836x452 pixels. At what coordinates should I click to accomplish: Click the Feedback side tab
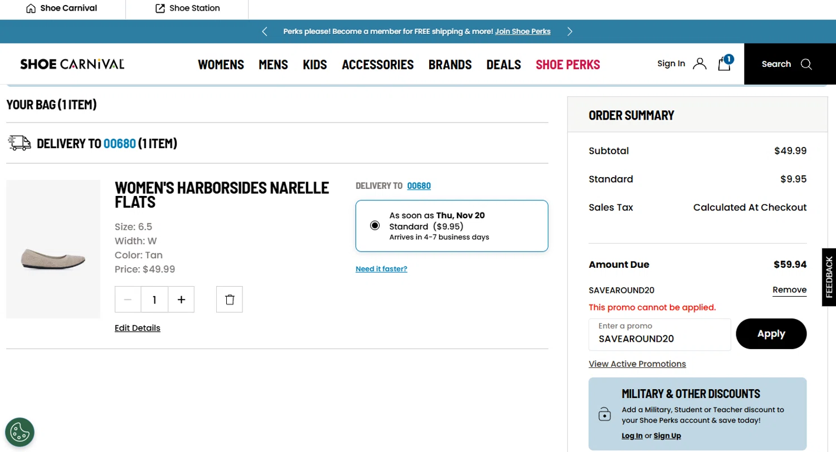coord(829,277)
